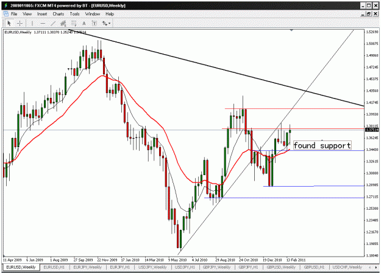
Task: Restore the inner chart window
Action: pos(369,14)
